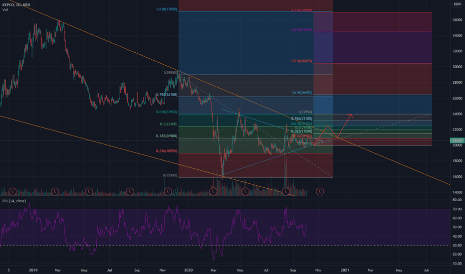
Task: Select Fibonacci label 1(23950)
Action: (x=305, y=112)
